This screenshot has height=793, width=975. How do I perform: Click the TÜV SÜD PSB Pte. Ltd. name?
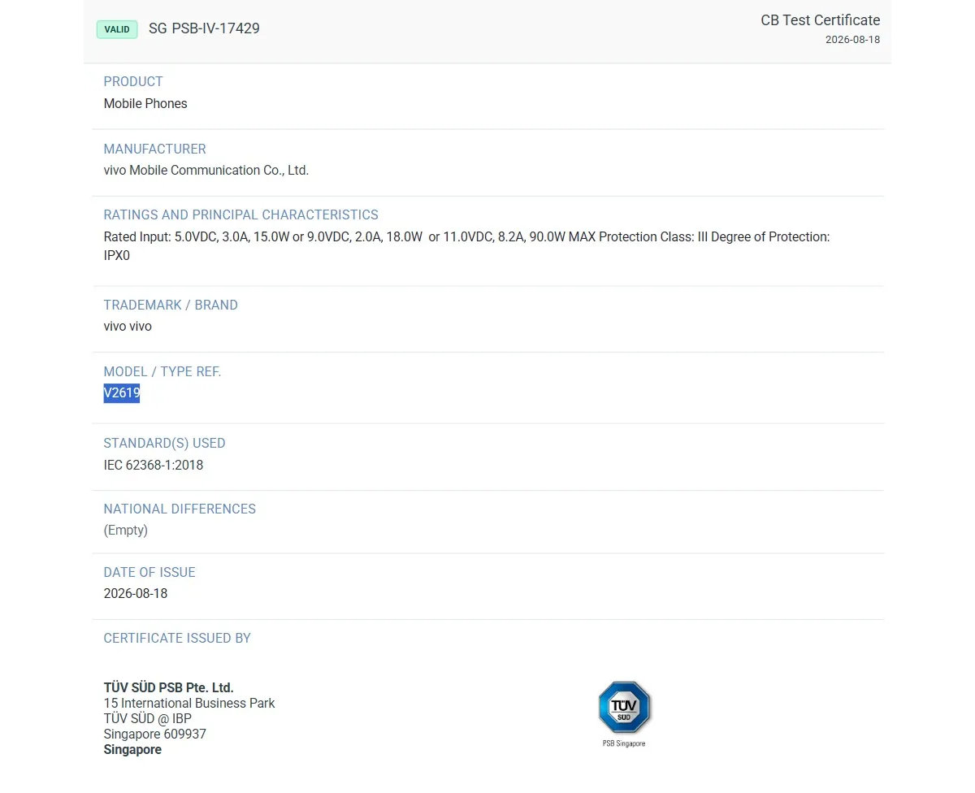coord(168,687)
